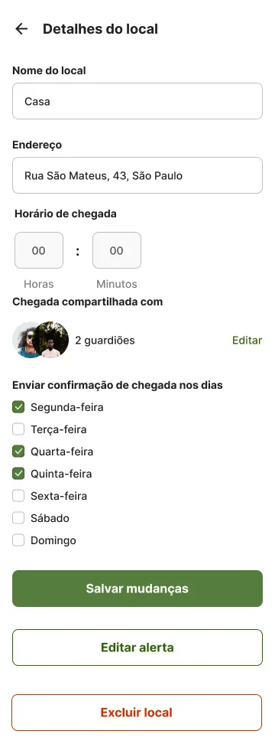The image size is (275, 747).
Task: Tick the Sábado checkbox
Action: click(x=18, y=518)
